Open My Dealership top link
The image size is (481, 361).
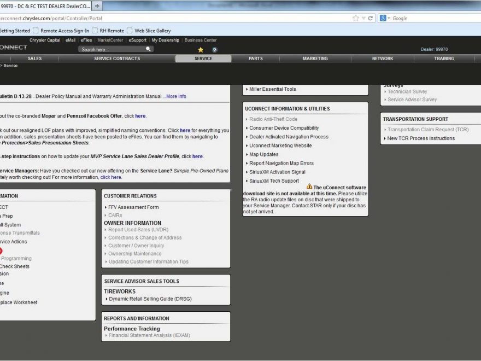point(165,40)
